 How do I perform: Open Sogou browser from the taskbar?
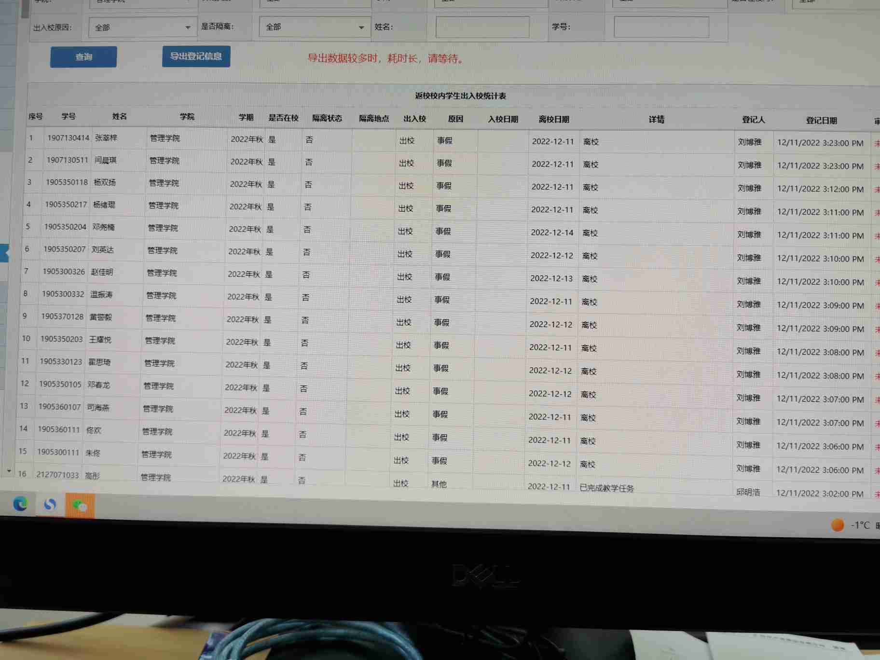click(50, 505)
